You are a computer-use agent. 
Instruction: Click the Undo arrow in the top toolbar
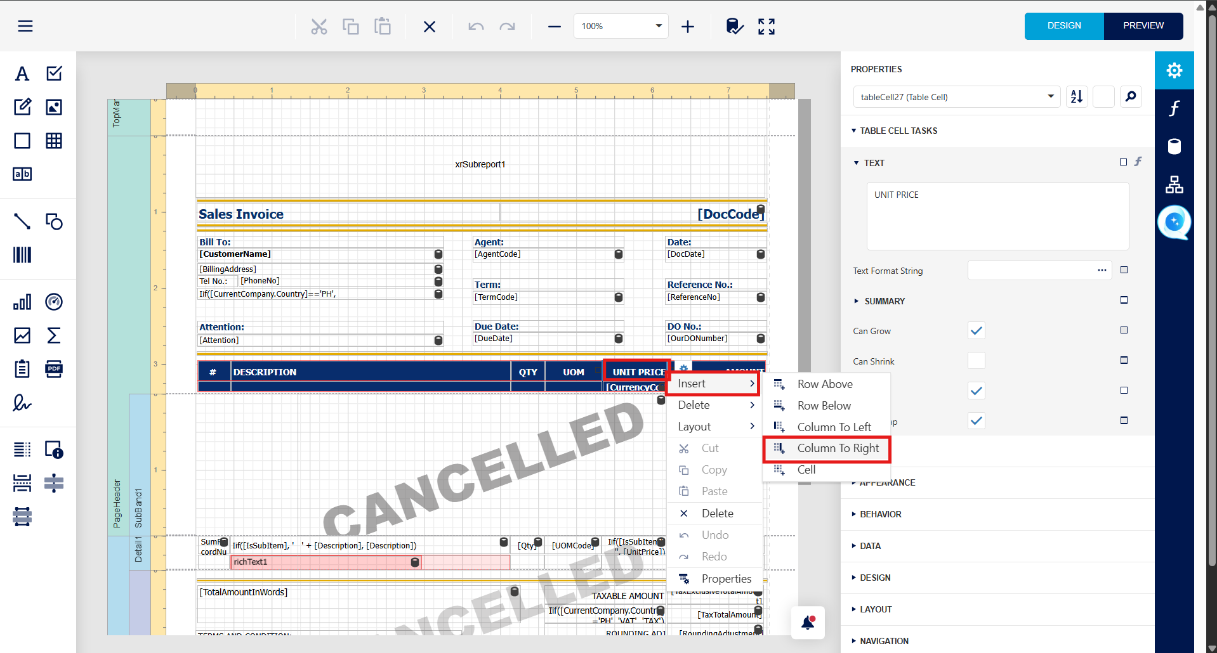pos(476,26)
